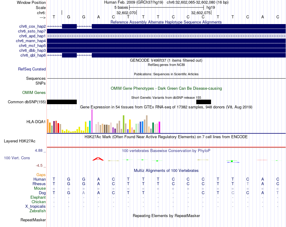The image size is (286, 227).
Task: Click the 5 bases scale bar
Action: pyautogui.click(x=166, y=8)
